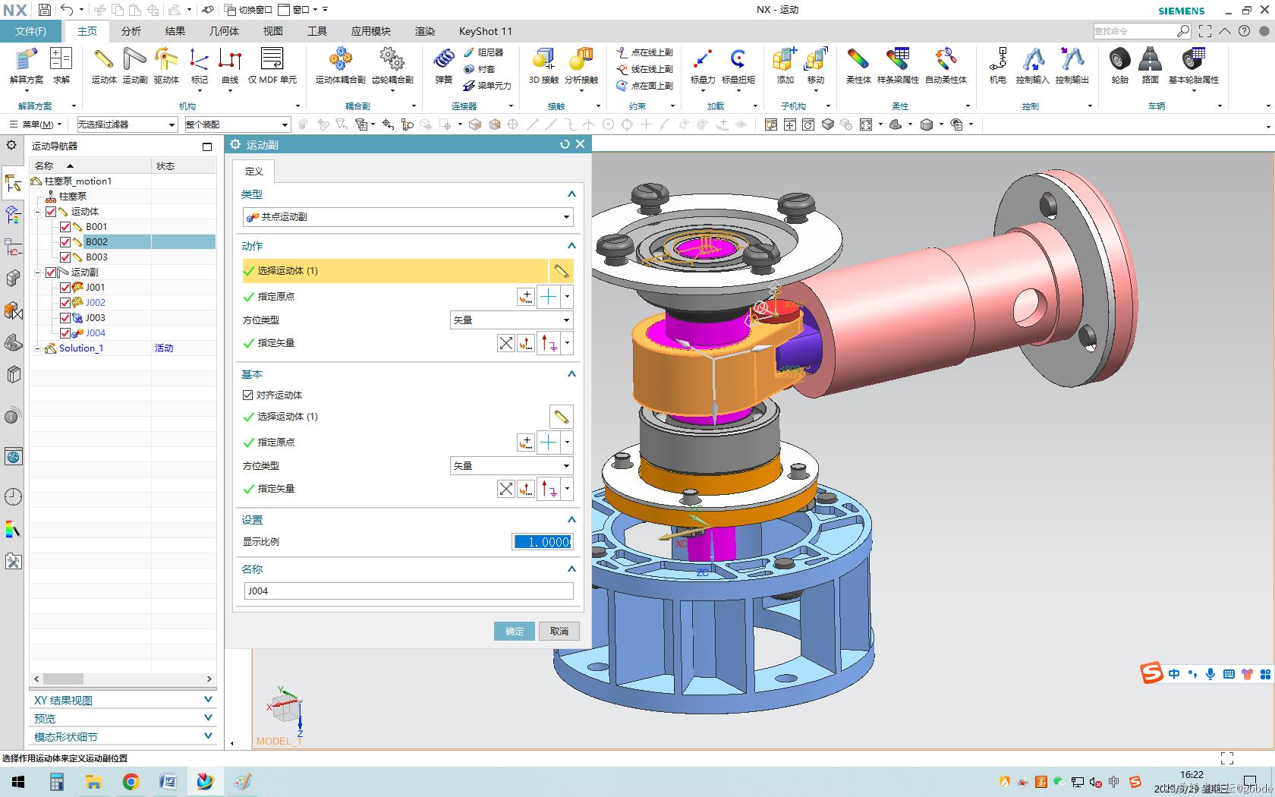Click motion body select icon in 动作 section

pyautogui.click(x=561, y=271)
